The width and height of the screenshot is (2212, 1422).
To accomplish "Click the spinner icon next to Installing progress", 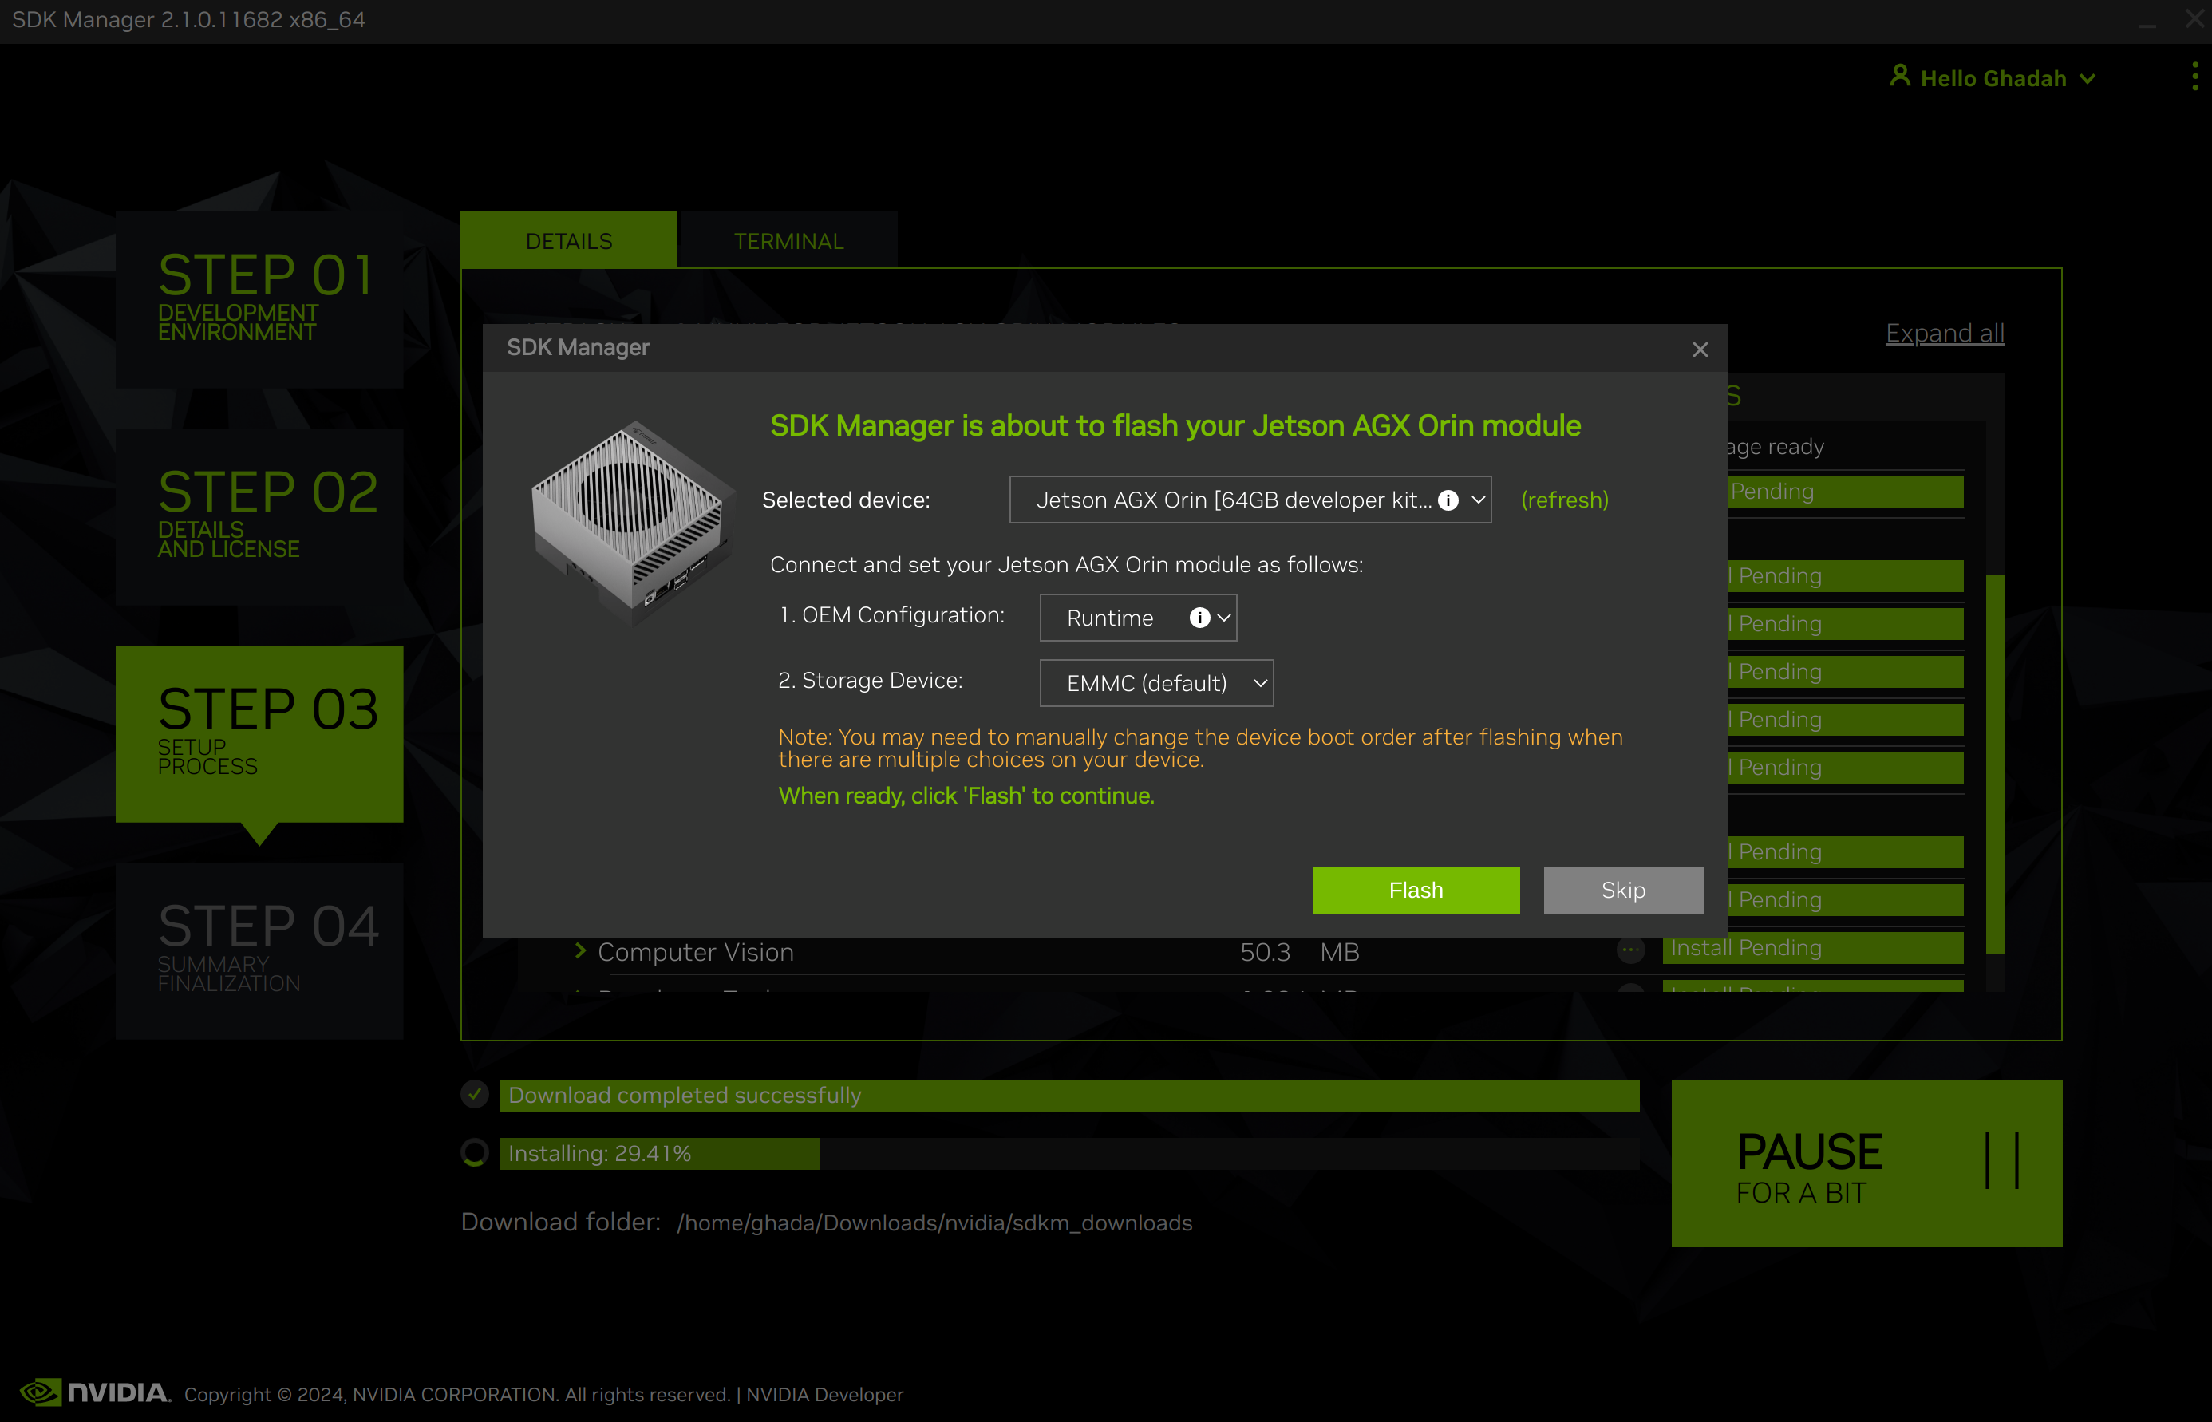I will pos(475,1152).
